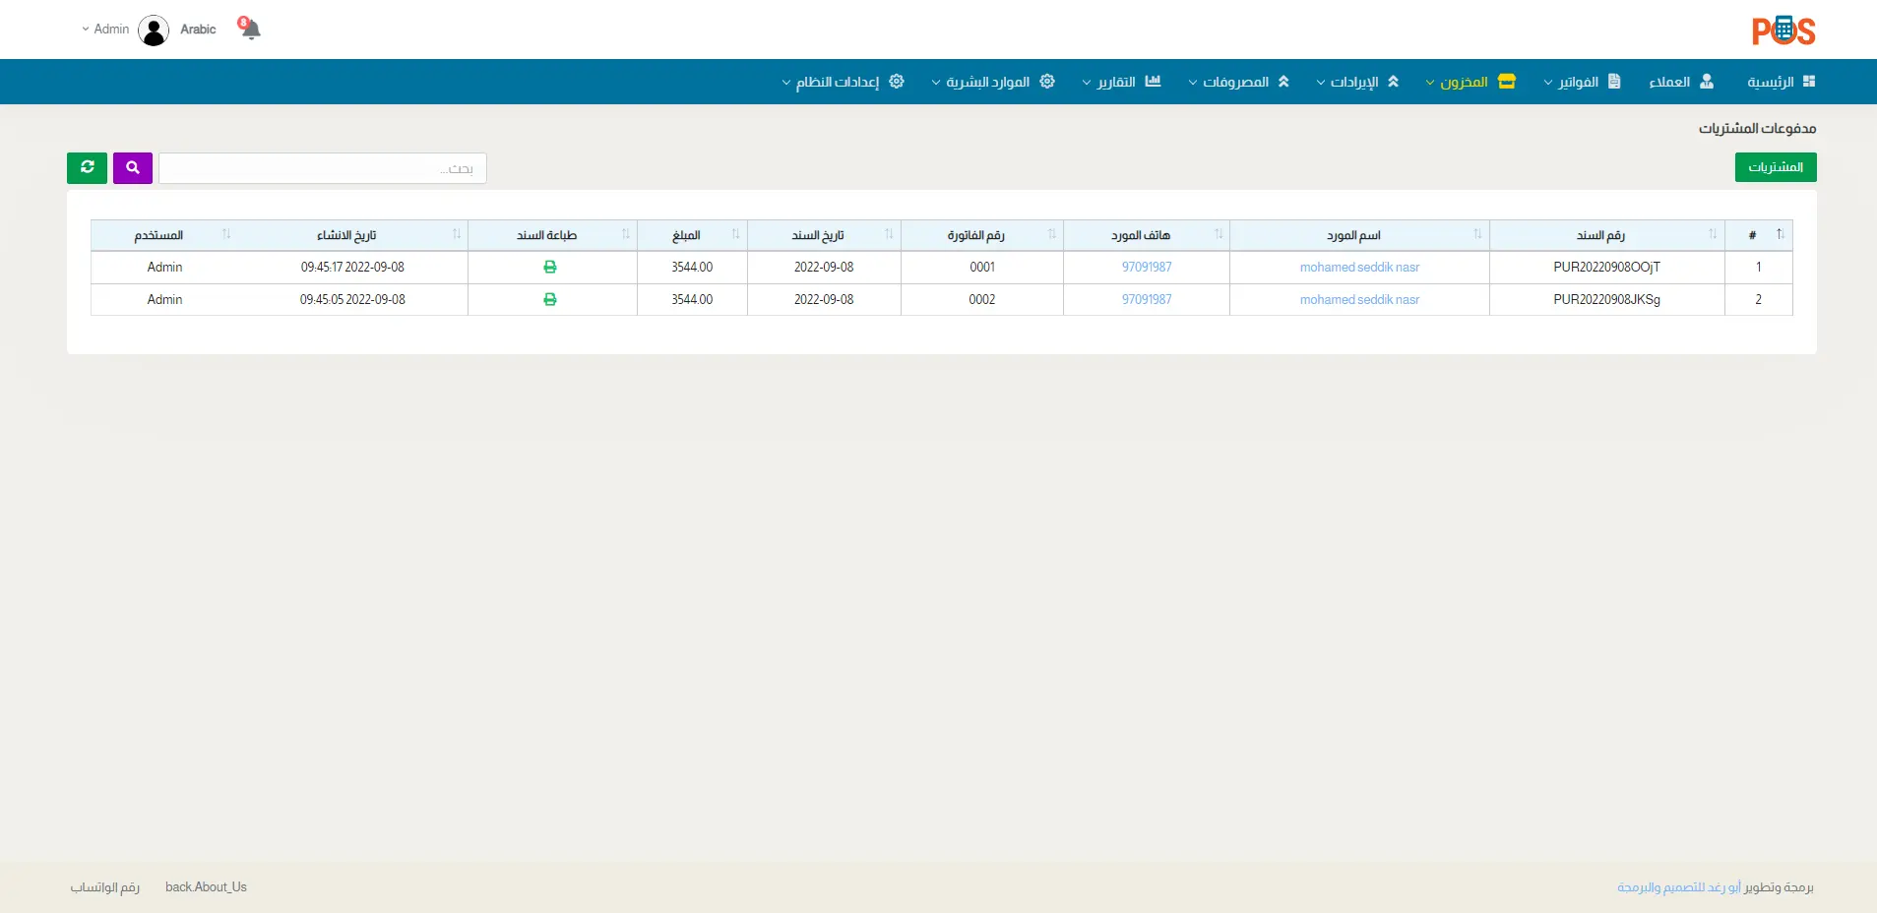Sort table by المبلغ amount column header
Screen dimensions: 1877x913
pyautogui.click(x=687, y=235)
